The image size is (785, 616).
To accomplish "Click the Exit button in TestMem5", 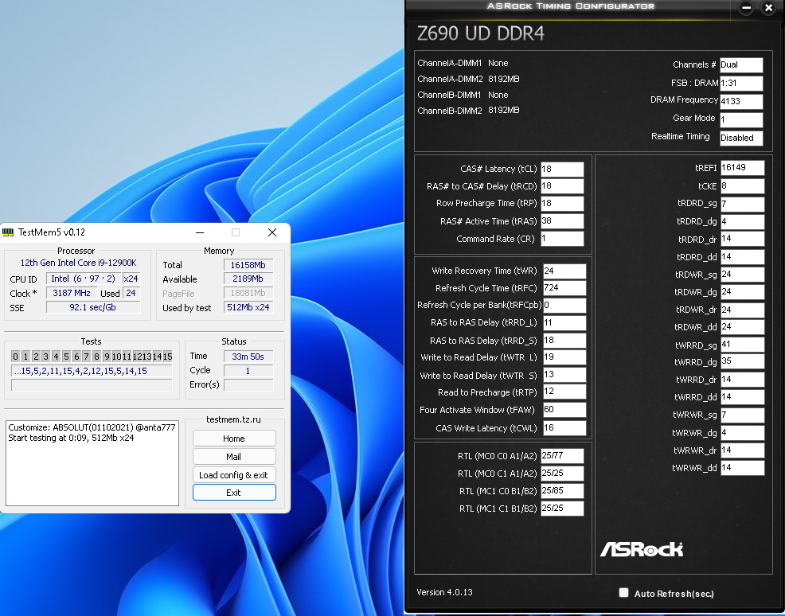I will pos(234,493).
